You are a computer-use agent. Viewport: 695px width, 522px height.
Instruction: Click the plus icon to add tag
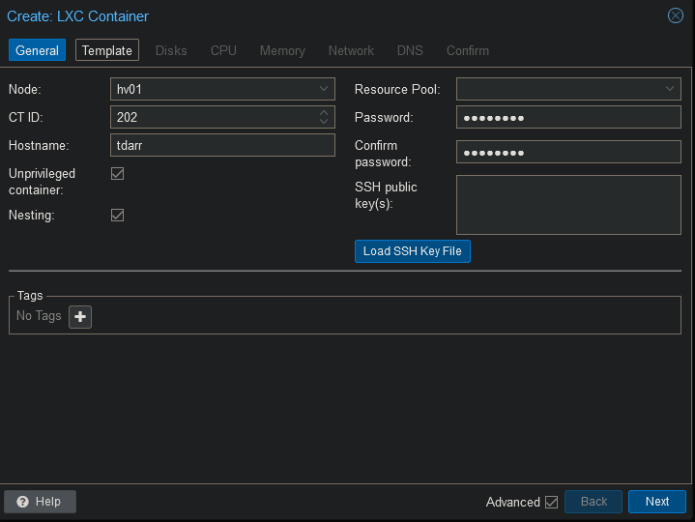(80, 316)
